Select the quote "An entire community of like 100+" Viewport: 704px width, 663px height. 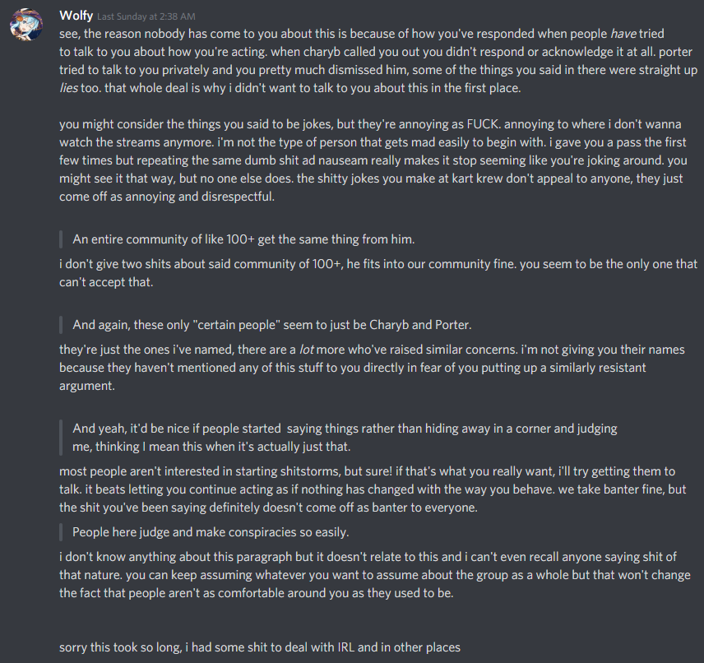[243, 239]
